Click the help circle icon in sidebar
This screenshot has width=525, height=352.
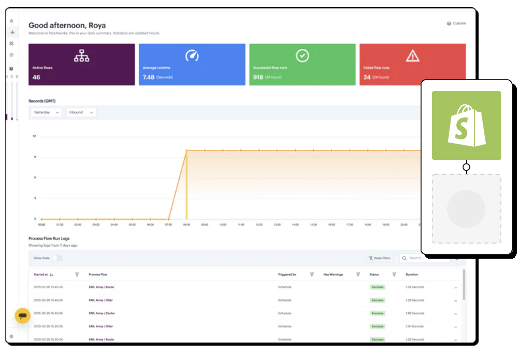(12, 55)
